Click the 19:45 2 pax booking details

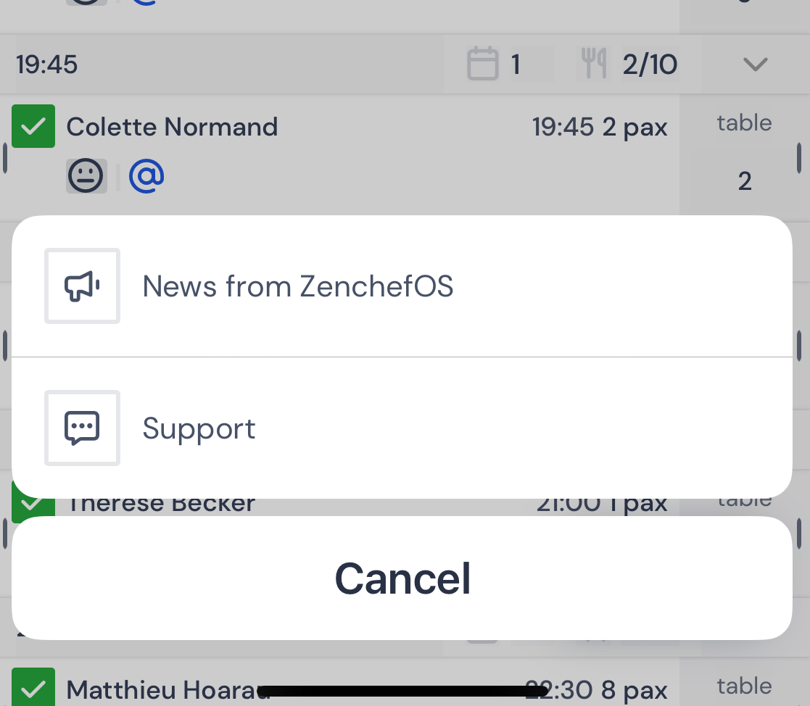[x=600, y=128]
